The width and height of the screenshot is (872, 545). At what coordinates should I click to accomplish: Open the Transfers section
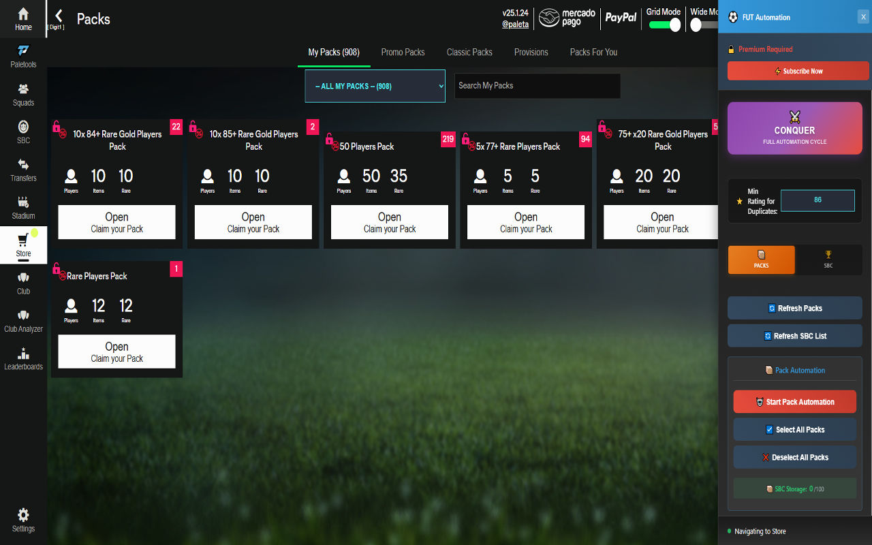coord(22,168)
